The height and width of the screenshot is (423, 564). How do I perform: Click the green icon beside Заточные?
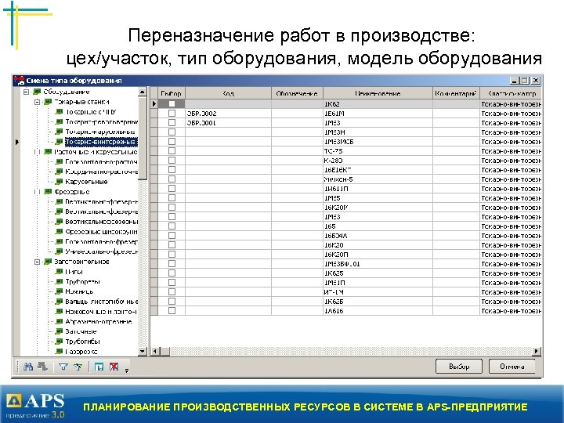coord(59,331)
